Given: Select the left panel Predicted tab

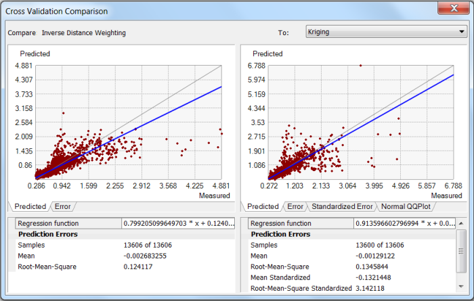Looking at the screenshot, I should [x=30, y=206].
